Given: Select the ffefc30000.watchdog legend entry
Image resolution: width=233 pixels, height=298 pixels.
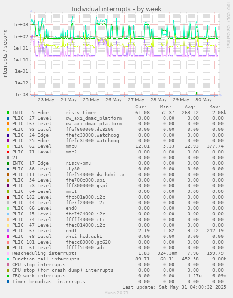Looking at the screenshot, I should click(x=66, y=135).
